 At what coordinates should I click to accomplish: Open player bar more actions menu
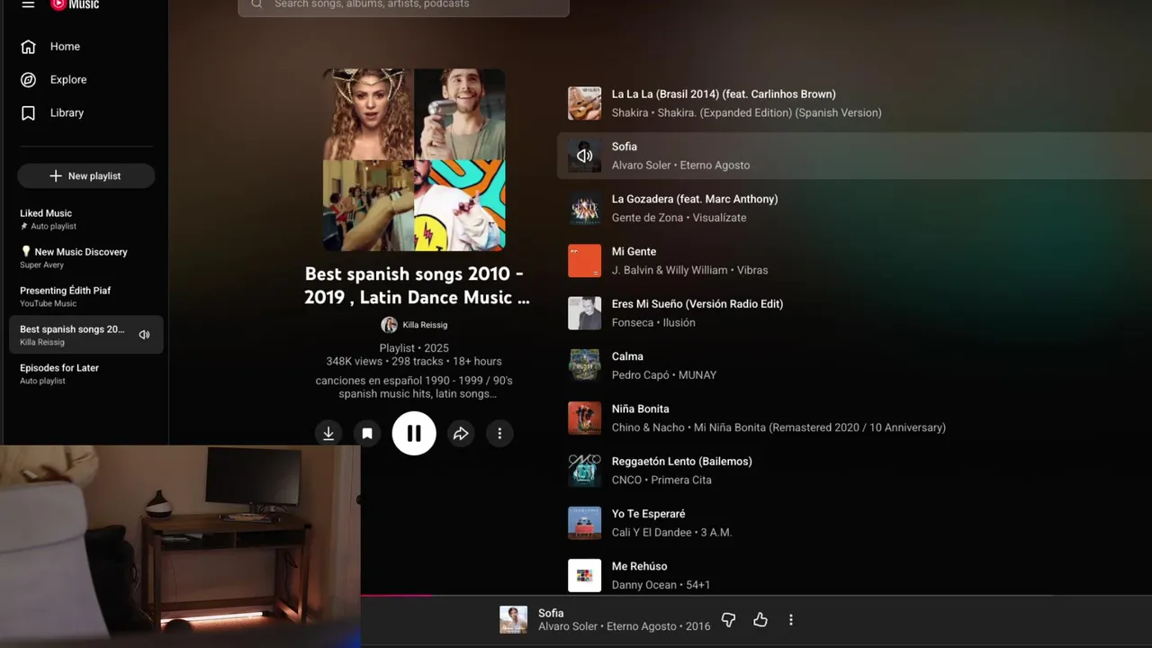point(791,620)
